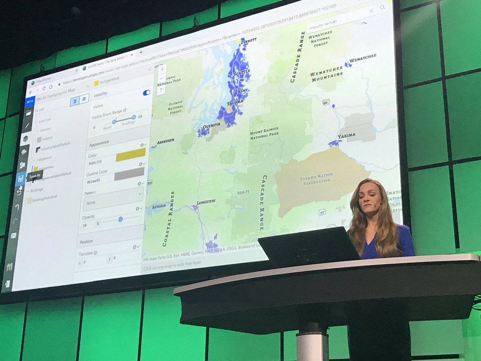Click the browser home button
Image resolution: width=481 pixels, height=361 pixels.
coord(51,87)
